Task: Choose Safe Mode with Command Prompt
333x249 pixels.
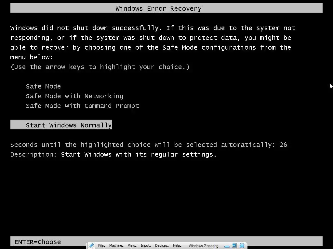Action: 82,106
